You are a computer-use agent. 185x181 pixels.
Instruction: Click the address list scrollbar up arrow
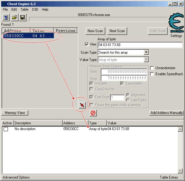click(x=180, y=129)
